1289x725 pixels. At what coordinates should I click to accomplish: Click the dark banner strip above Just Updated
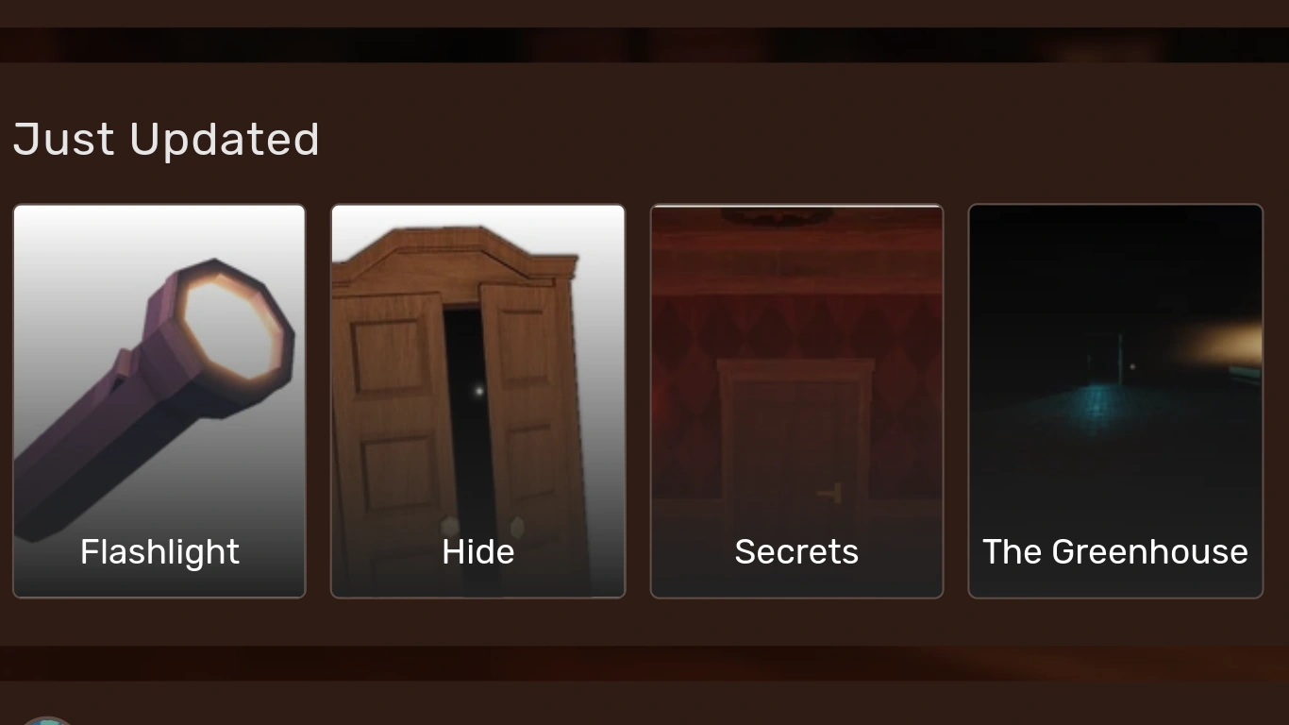(644, 44)
